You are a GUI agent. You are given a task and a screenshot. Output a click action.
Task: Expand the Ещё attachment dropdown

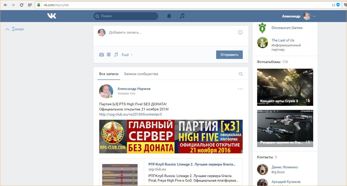127,55
